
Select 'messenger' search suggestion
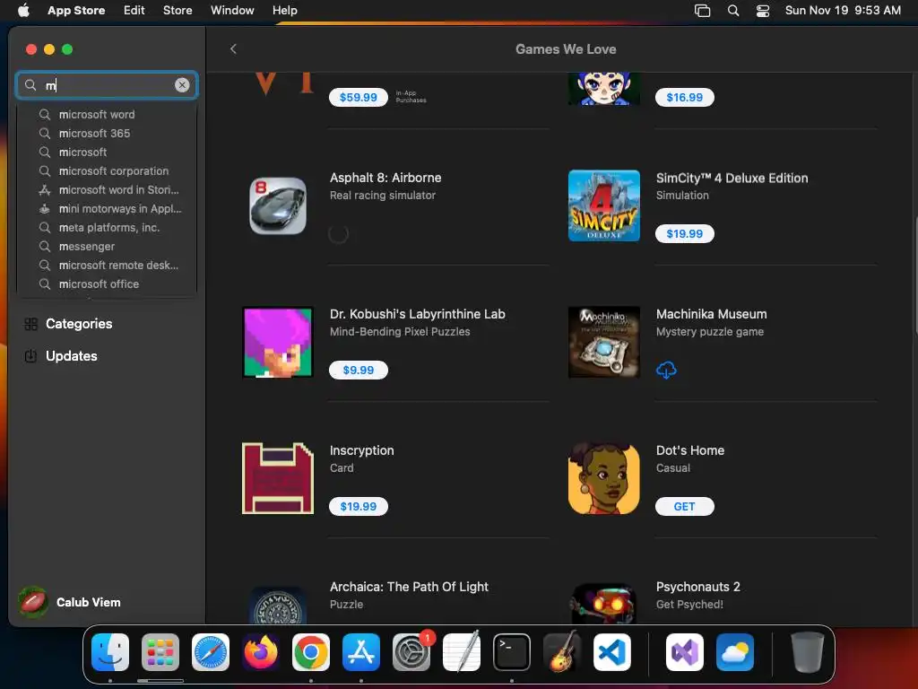point(107,246)
